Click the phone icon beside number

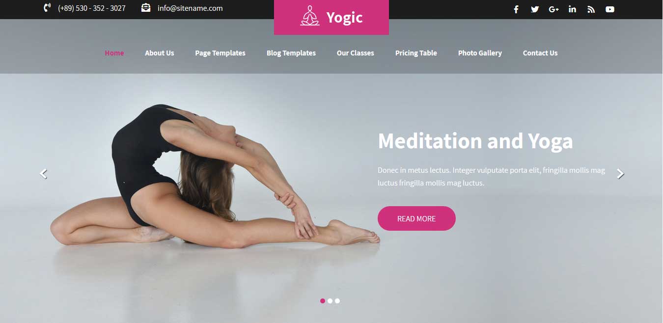click(x=47, y=7)
